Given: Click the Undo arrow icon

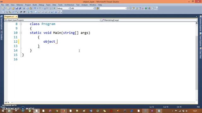Looking at the screenshot, I should pyautogui.click(x=35, y=8).
